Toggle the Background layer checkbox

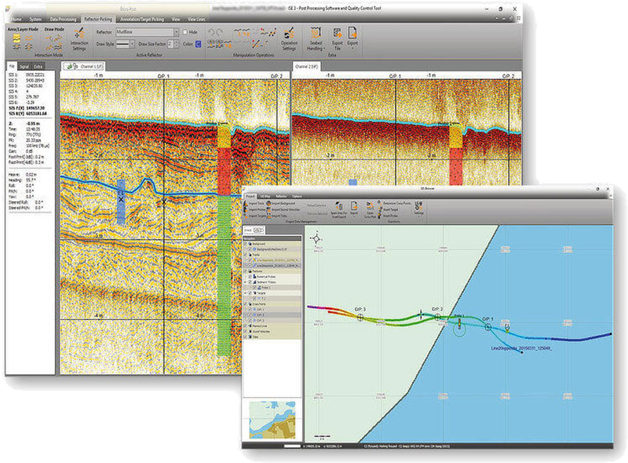(246, 244)
